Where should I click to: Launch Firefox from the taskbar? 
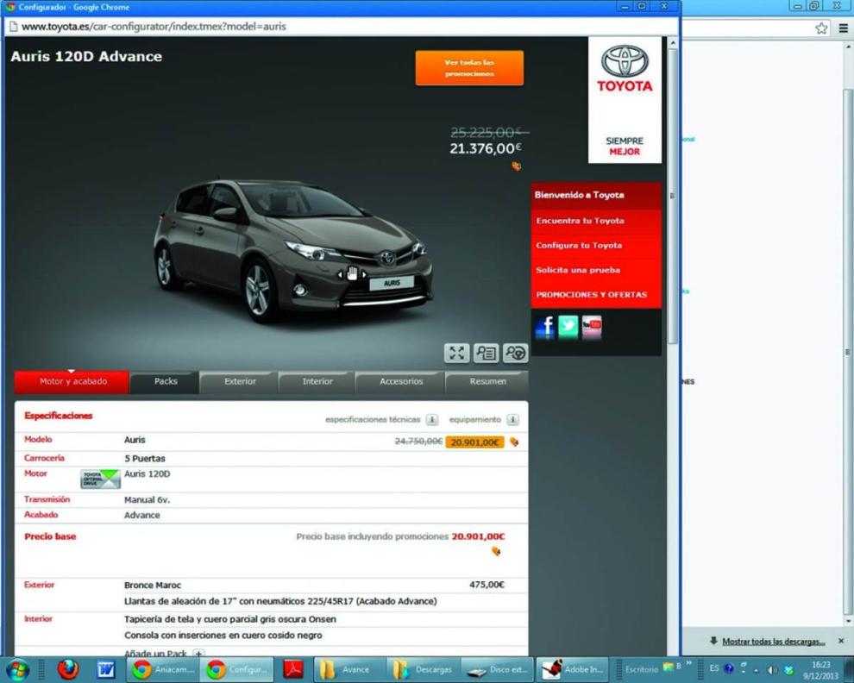(68, 669)
